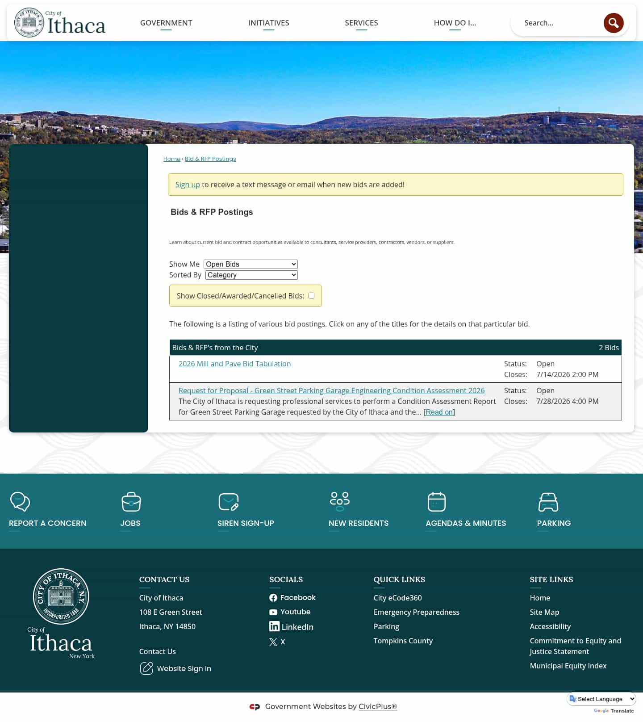Image resolution: width=643 pixels, height=722 pixels.
Task: Click the Sign up link
Action: tap(188, 185)
